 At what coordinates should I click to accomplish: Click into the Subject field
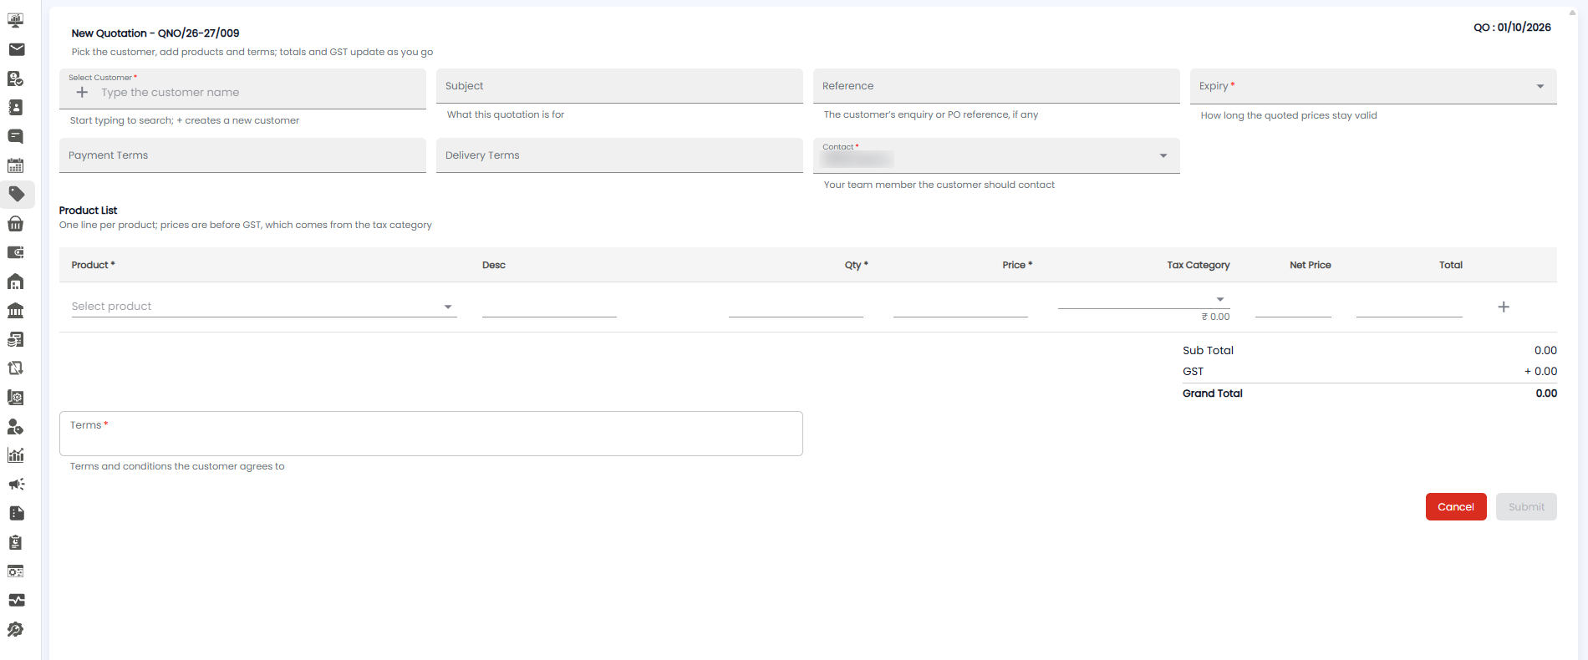(619, 86)
